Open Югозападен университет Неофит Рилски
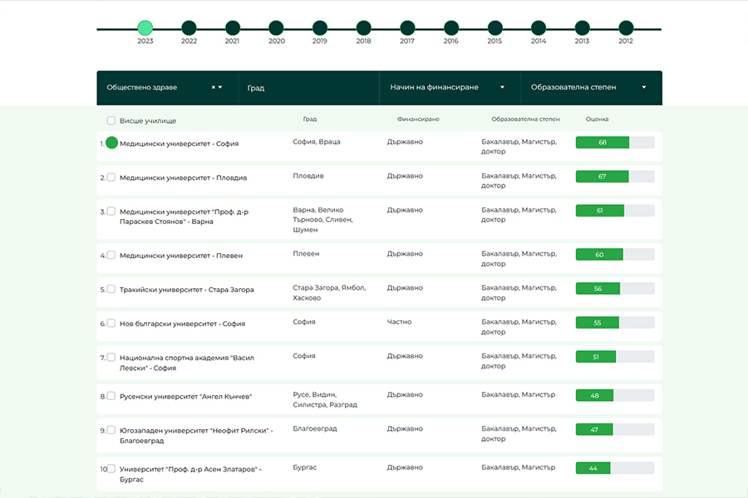The image size is (748, 498). click(196, 436)
